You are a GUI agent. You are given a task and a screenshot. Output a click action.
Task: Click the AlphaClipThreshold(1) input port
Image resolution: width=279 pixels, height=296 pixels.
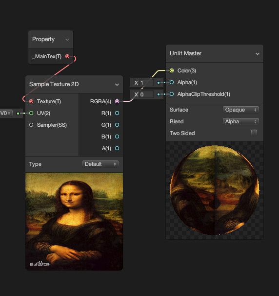tap(172, 94)
